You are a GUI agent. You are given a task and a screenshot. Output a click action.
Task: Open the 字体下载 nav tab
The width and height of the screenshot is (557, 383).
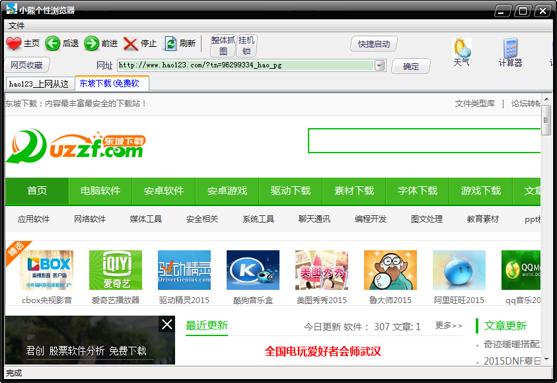coord(418,191)
